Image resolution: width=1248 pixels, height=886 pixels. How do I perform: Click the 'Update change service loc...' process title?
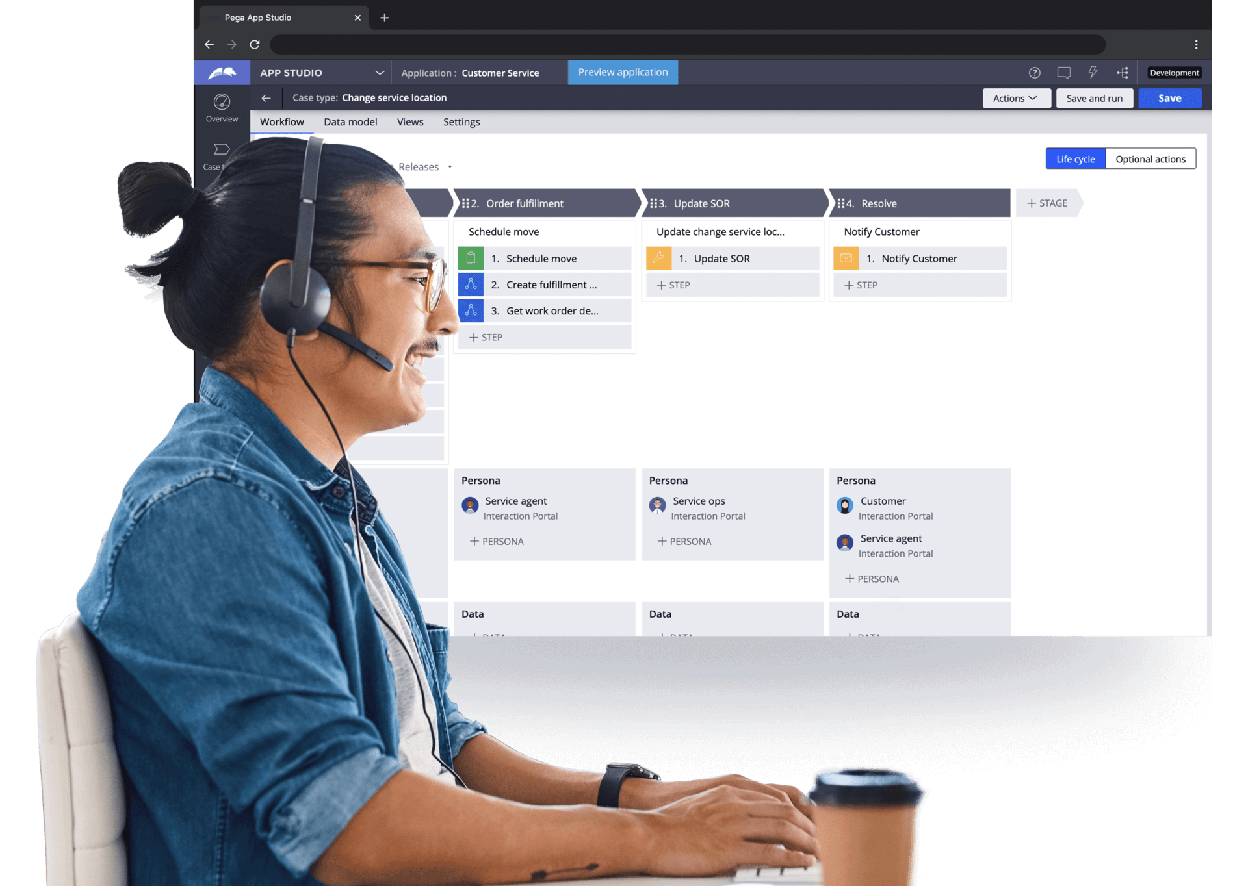(x=720, y=232)
